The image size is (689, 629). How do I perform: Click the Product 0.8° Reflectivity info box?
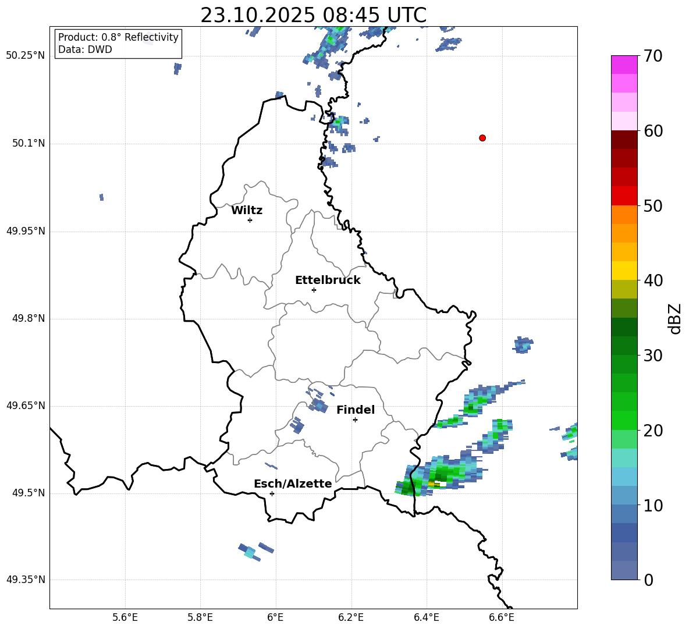point(118,44)
